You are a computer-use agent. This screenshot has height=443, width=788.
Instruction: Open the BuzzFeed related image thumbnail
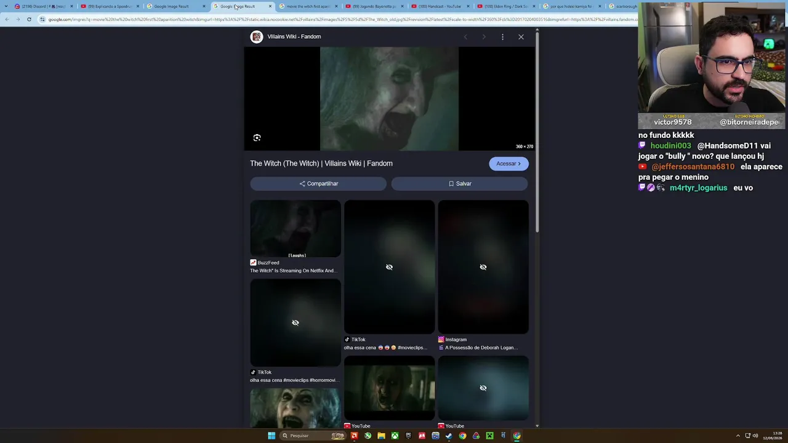point(295,229)
